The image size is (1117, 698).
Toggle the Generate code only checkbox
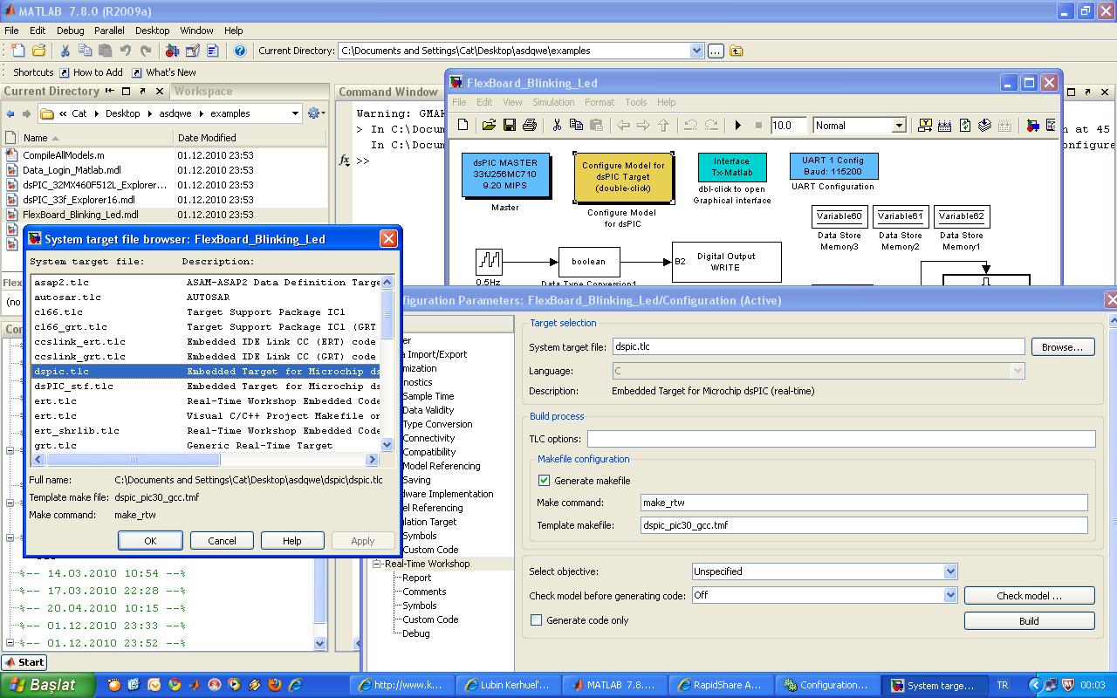536,620
